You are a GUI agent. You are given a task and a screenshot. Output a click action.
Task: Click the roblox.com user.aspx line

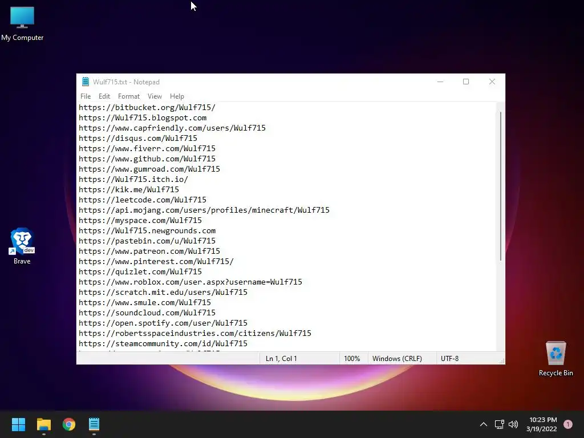click(190, 282)
